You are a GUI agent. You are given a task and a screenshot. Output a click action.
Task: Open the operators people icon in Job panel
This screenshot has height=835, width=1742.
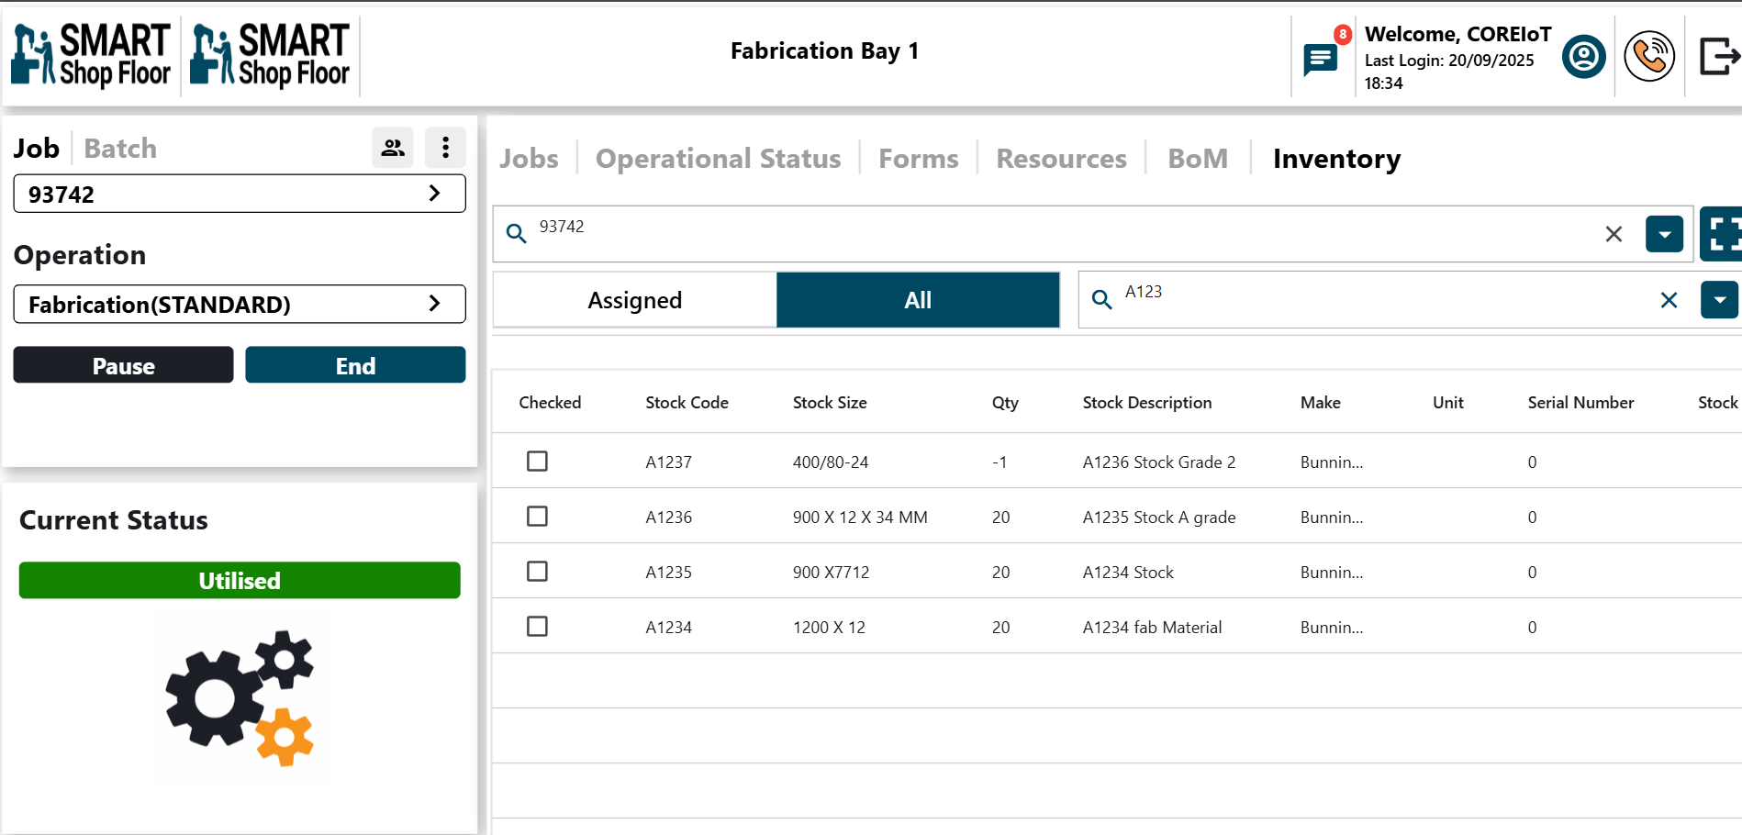pos(393,148)
